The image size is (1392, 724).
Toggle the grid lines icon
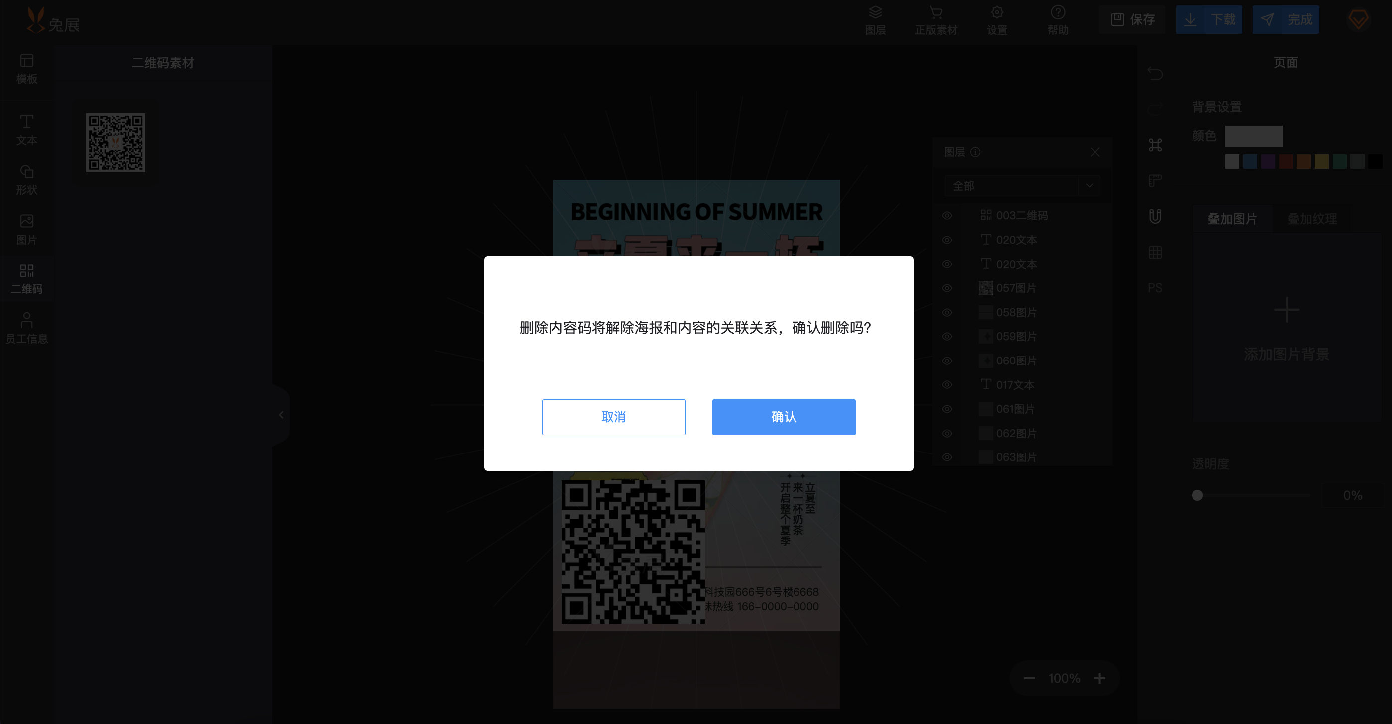coord(1155,252)
